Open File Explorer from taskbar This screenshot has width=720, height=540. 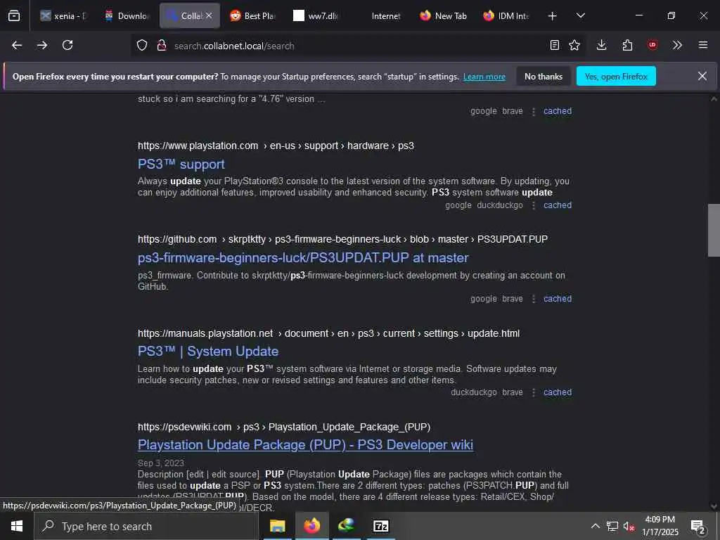click(x=277, y=526)
